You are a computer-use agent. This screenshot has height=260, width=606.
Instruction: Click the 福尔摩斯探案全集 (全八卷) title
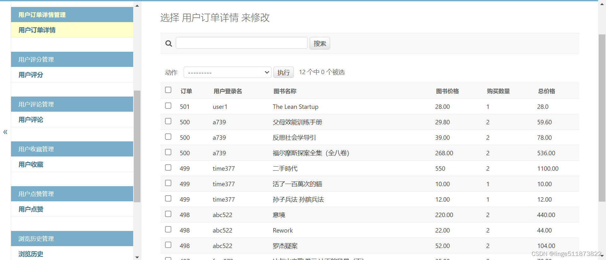311,153
